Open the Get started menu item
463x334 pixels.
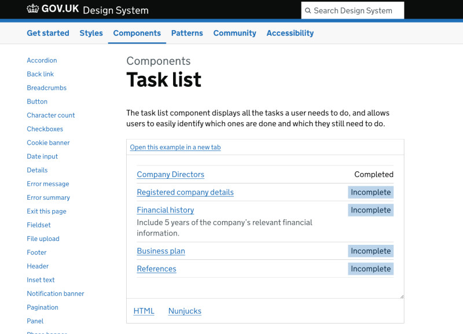click(x=48, y=33)
